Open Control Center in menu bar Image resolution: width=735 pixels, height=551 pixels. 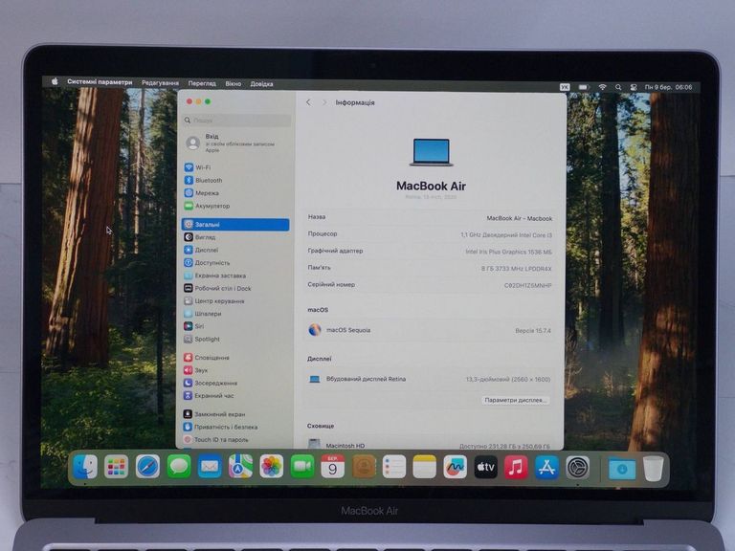tap(634, 87)
